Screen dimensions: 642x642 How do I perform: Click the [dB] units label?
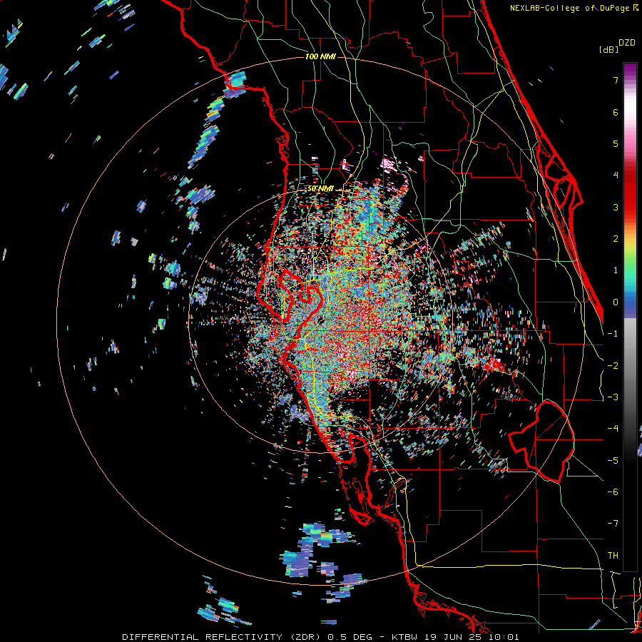point(609,49)
